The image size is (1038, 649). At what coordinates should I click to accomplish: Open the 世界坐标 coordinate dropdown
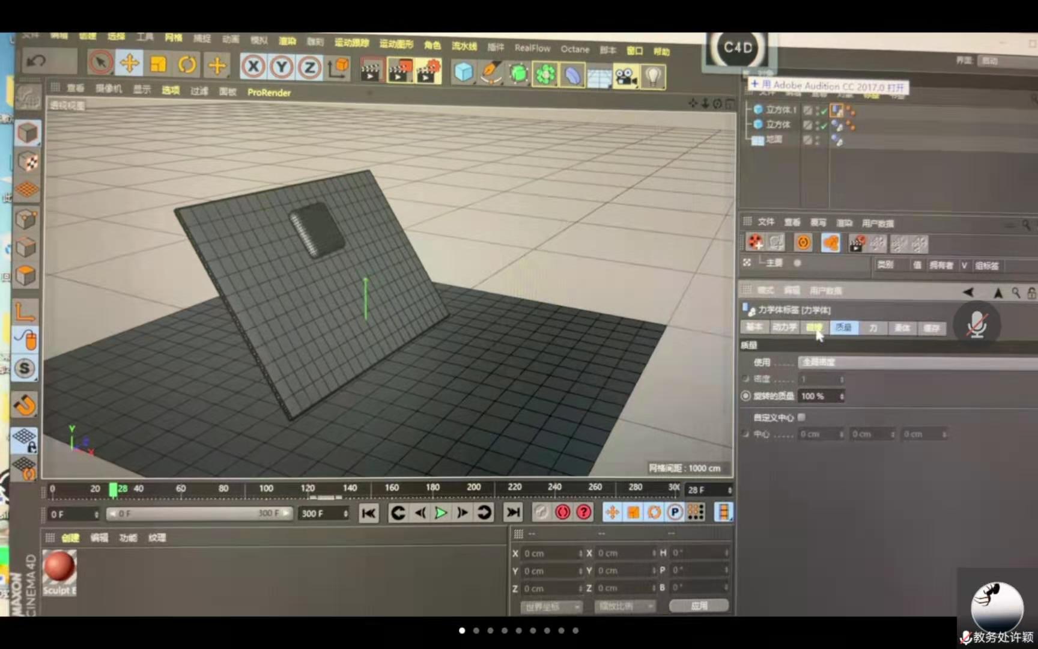[x=550, y=607]
